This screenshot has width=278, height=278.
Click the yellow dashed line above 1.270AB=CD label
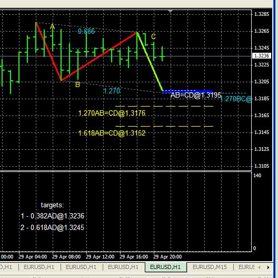click(x=164, y=106)
